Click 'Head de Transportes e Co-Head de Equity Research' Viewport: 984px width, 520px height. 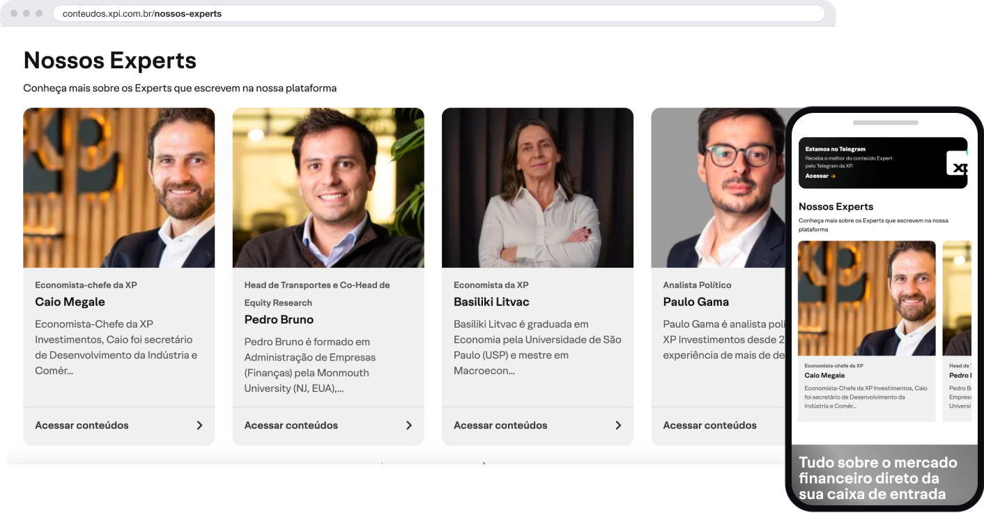(x=317, y=293)
